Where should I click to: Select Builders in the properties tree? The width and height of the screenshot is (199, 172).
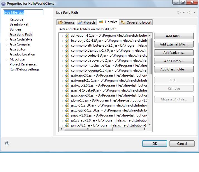(16, 29)
